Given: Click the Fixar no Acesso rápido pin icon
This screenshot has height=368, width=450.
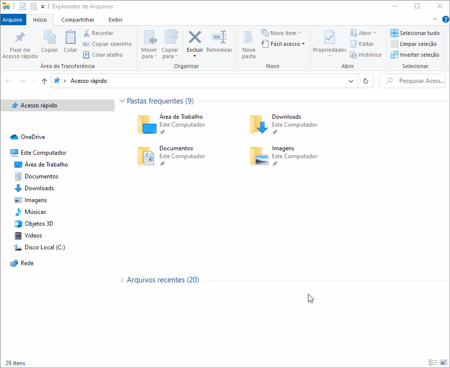Looking at the screenshot, I should pos(20,37).
